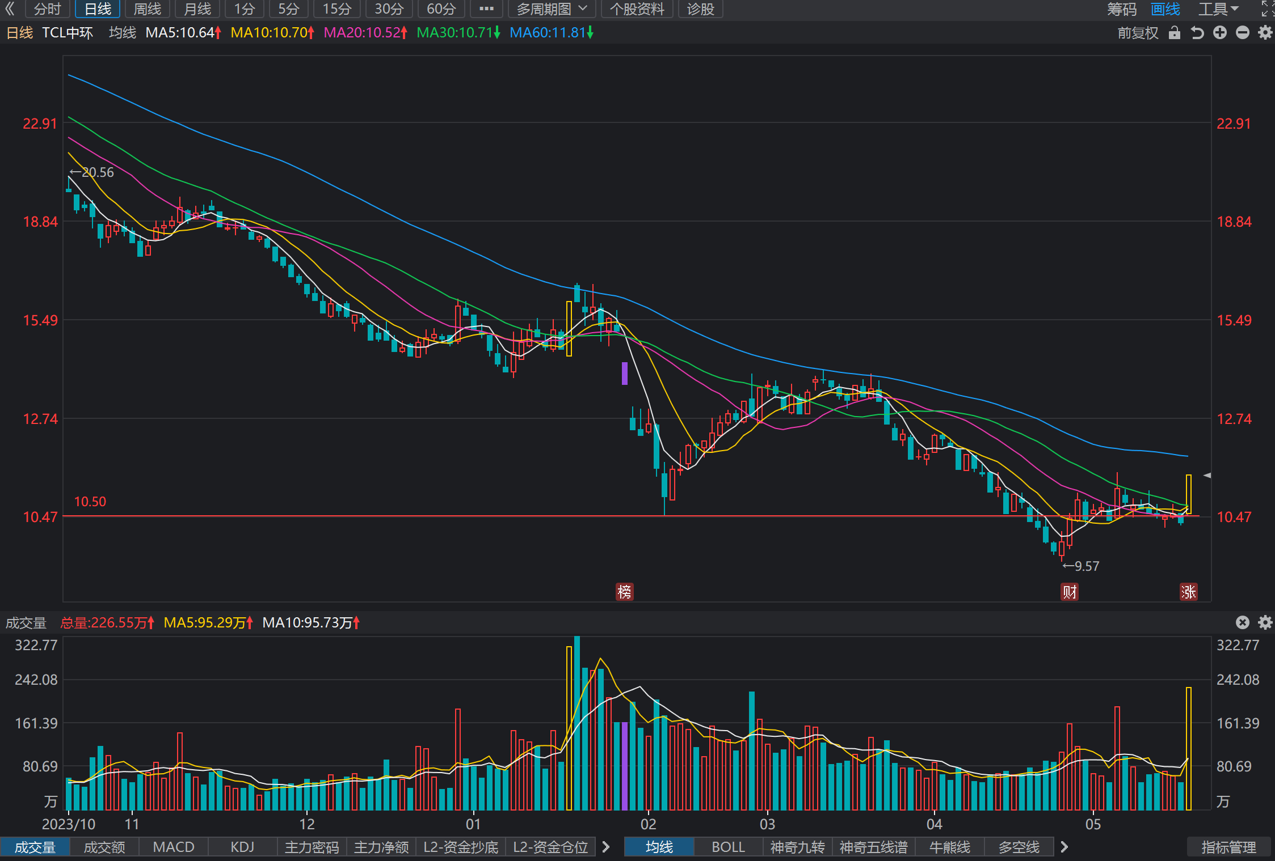Toggle fullscreen mode icon
The width and height of the screenshot is (1275, 861).
pos(1268,9)
